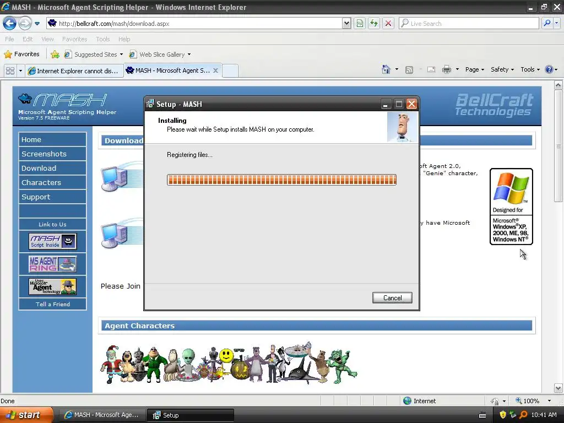The image size is (564, 423).
Task: Open the Download page link
Action: [x=52, y=169]
